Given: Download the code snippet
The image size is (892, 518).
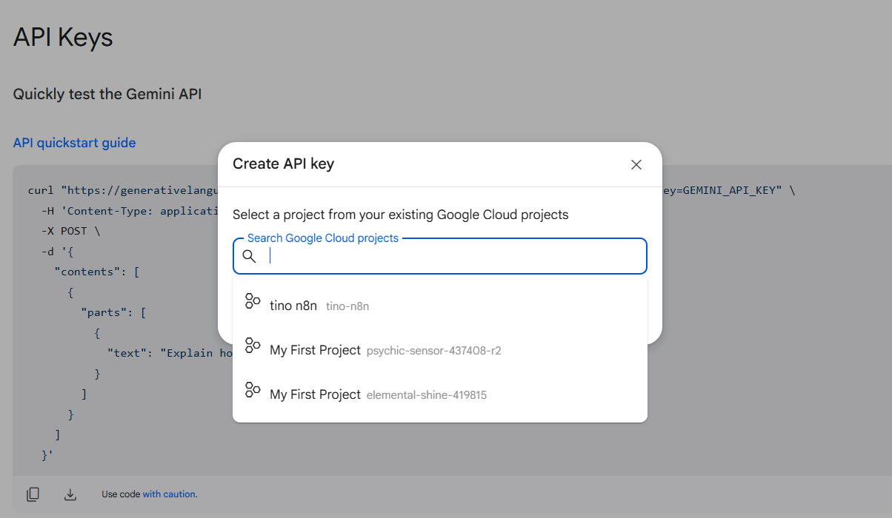Looking at the screenshot, I should [70, 494].
